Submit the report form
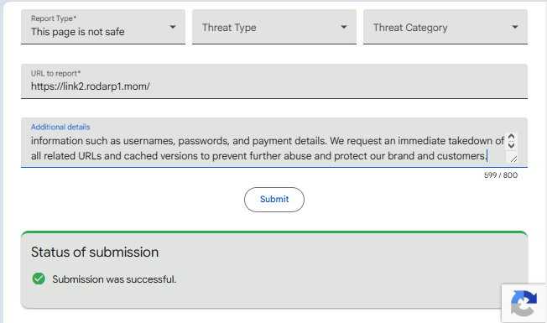The height and width of the screenshot is (323, 547). click(x=274, y=200)
